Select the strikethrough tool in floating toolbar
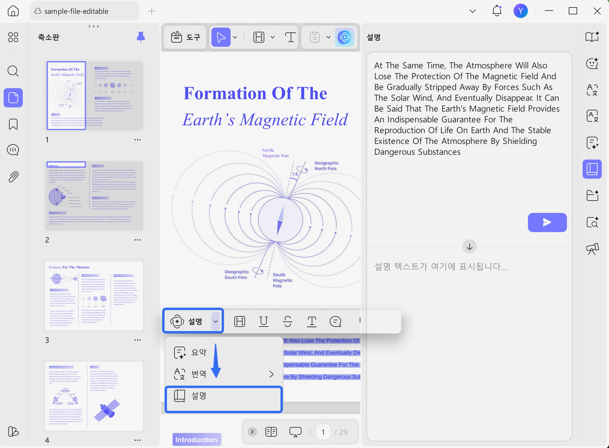 click(x=287, y=321)
